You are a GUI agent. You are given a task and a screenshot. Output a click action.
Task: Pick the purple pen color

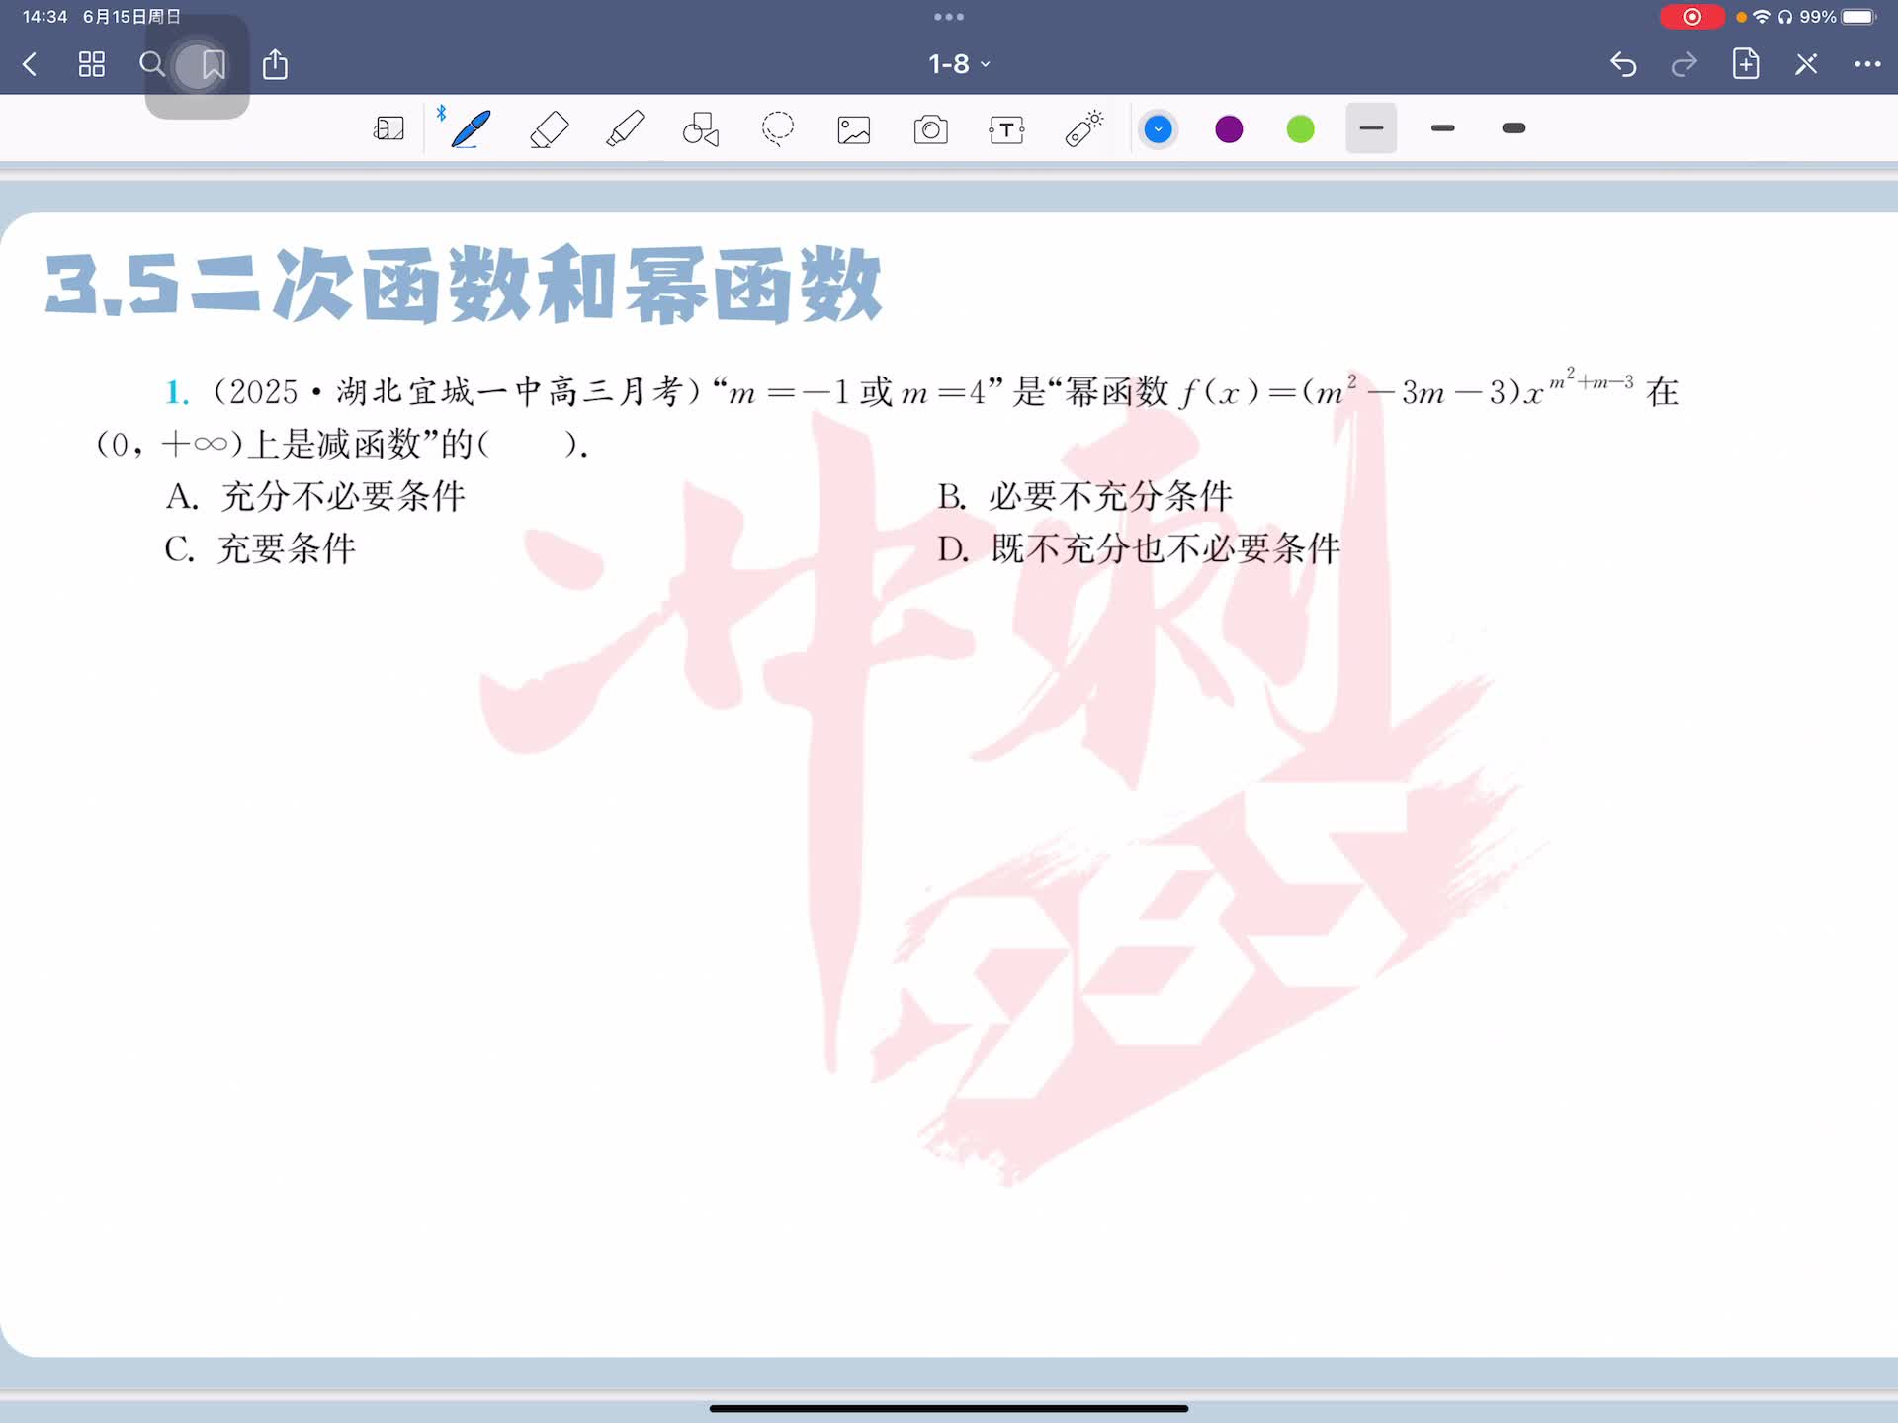tap(1229, 129)
